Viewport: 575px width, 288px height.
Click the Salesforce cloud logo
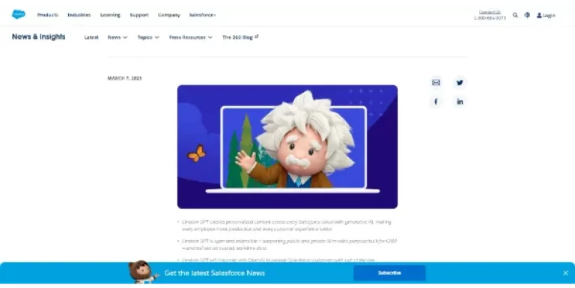point(18,14)
